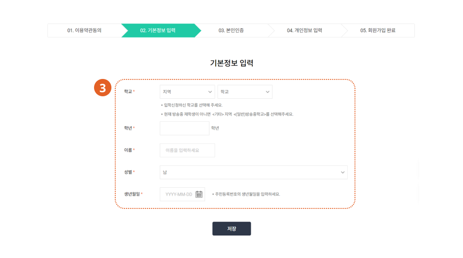463x258 pixels.
Task: Focus the 학년 grade input box
Action: pos(184,128)
